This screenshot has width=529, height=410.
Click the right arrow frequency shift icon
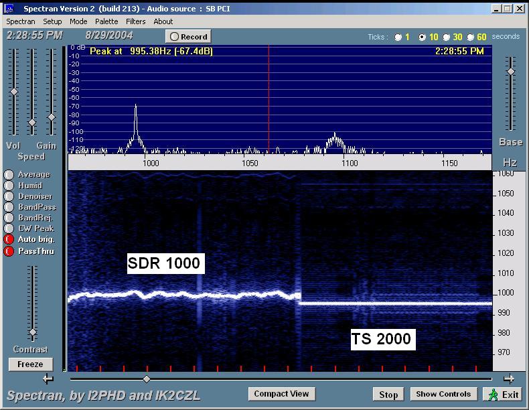click(x=509, y=379)
